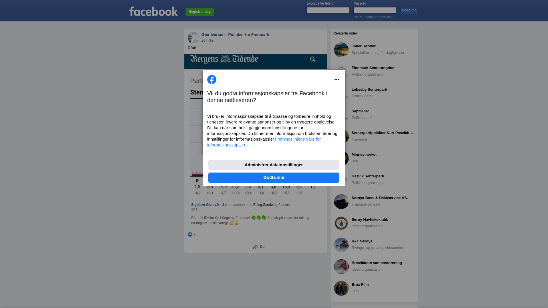The image size is (548, 308).
Task: Click the Del share button
Action: pyautogui.click(x=259, y=247)
